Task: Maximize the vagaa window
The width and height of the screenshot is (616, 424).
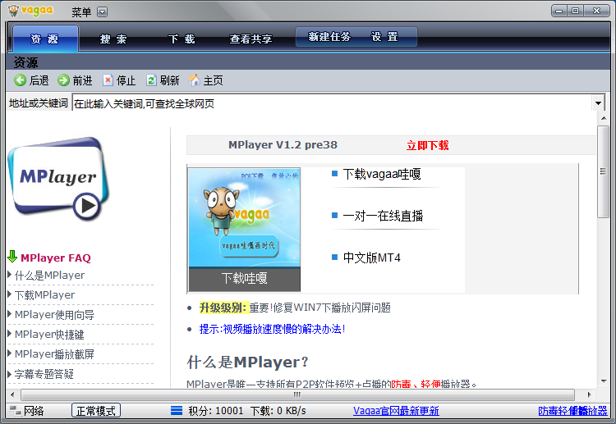Action: 575,11
